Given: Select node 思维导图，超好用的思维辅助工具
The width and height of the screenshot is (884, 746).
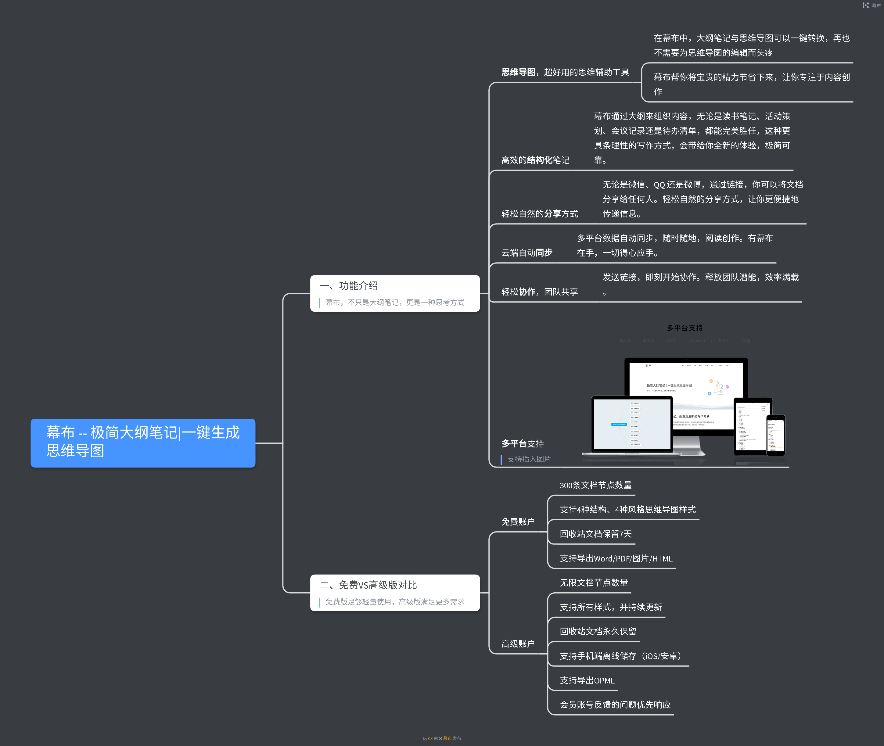Looking at the screenshot, I should (565, 72).
